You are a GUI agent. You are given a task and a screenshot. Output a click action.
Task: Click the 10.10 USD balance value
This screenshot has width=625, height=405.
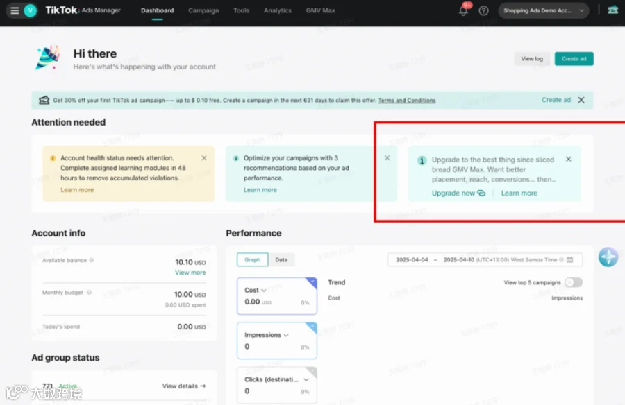190,262
